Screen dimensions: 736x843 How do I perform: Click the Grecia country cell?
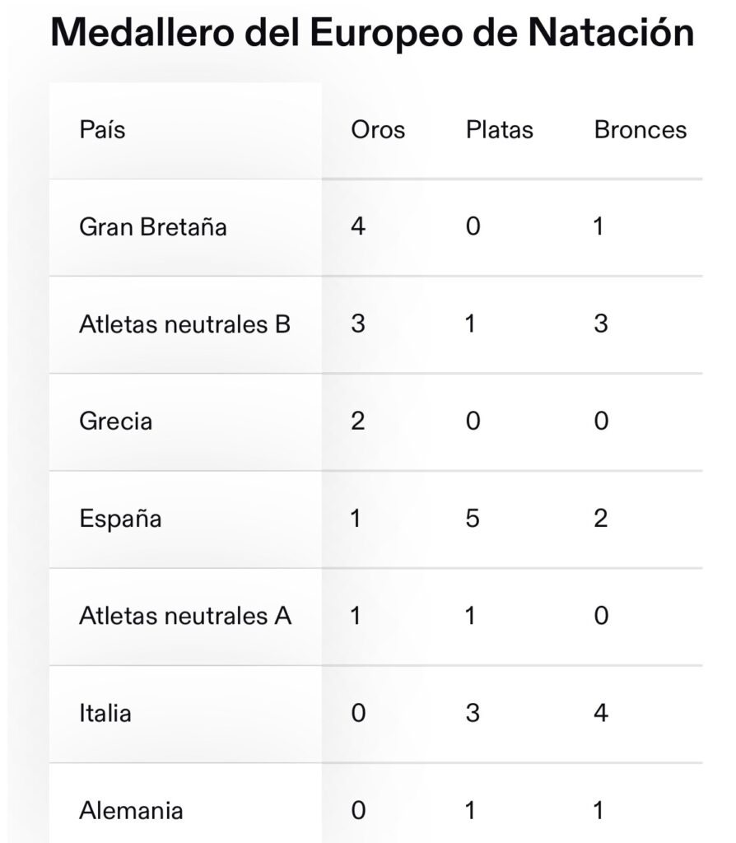(x=115, y=421)
